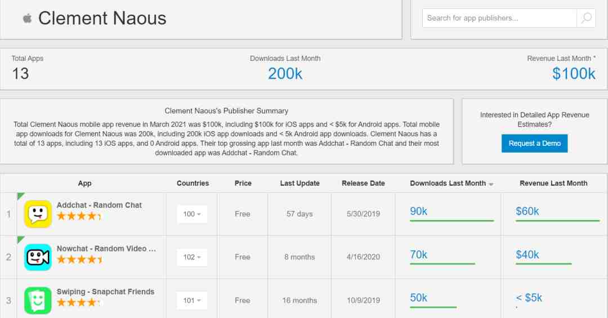The image size is (608, 318).
Task: Click the $100k revenue last month figure
Action: point(574,74)
